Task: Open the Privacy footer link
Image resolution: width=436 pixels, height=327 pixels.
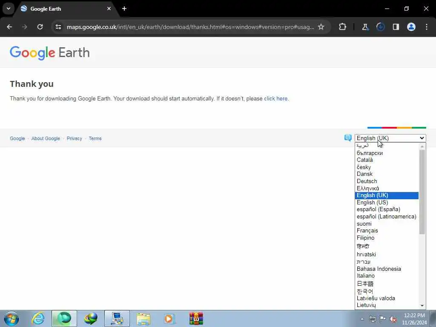Action: (74, 138)
